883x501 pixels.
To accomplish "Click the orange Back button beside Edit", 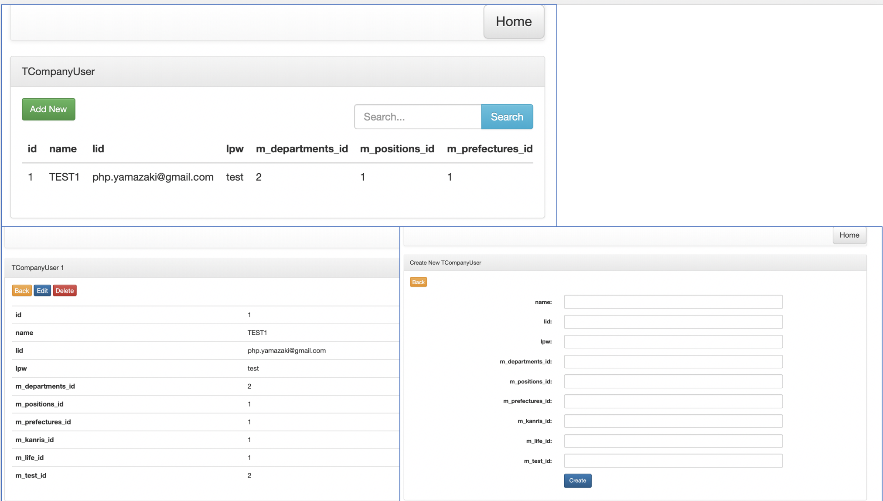I will coord(21,291).
